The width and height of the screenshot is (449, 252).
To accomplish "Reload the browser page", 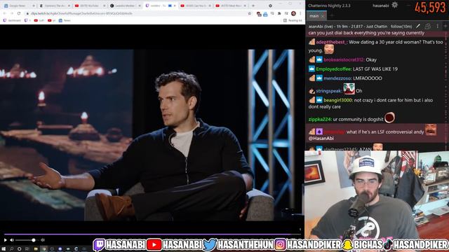I will click(x=19, y=13).
